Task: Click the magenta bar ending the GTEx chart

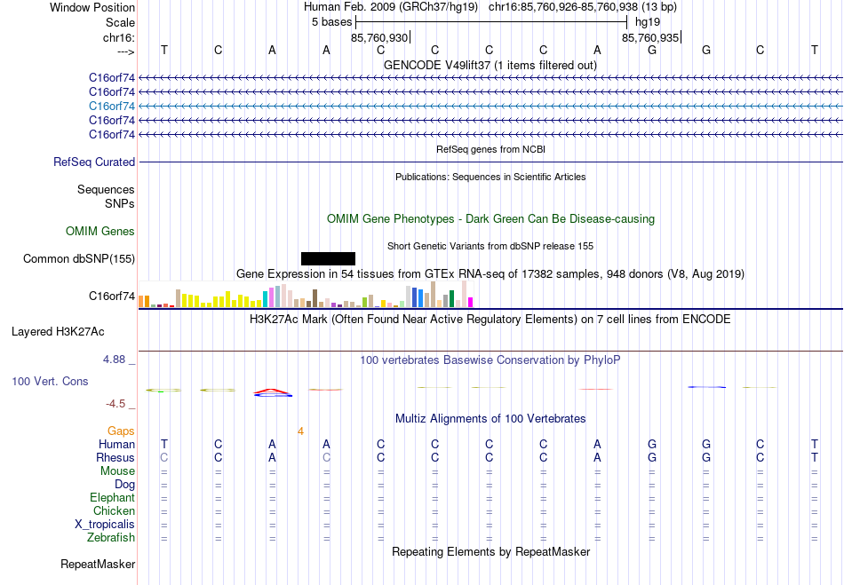Action: [x=471, y=302]
